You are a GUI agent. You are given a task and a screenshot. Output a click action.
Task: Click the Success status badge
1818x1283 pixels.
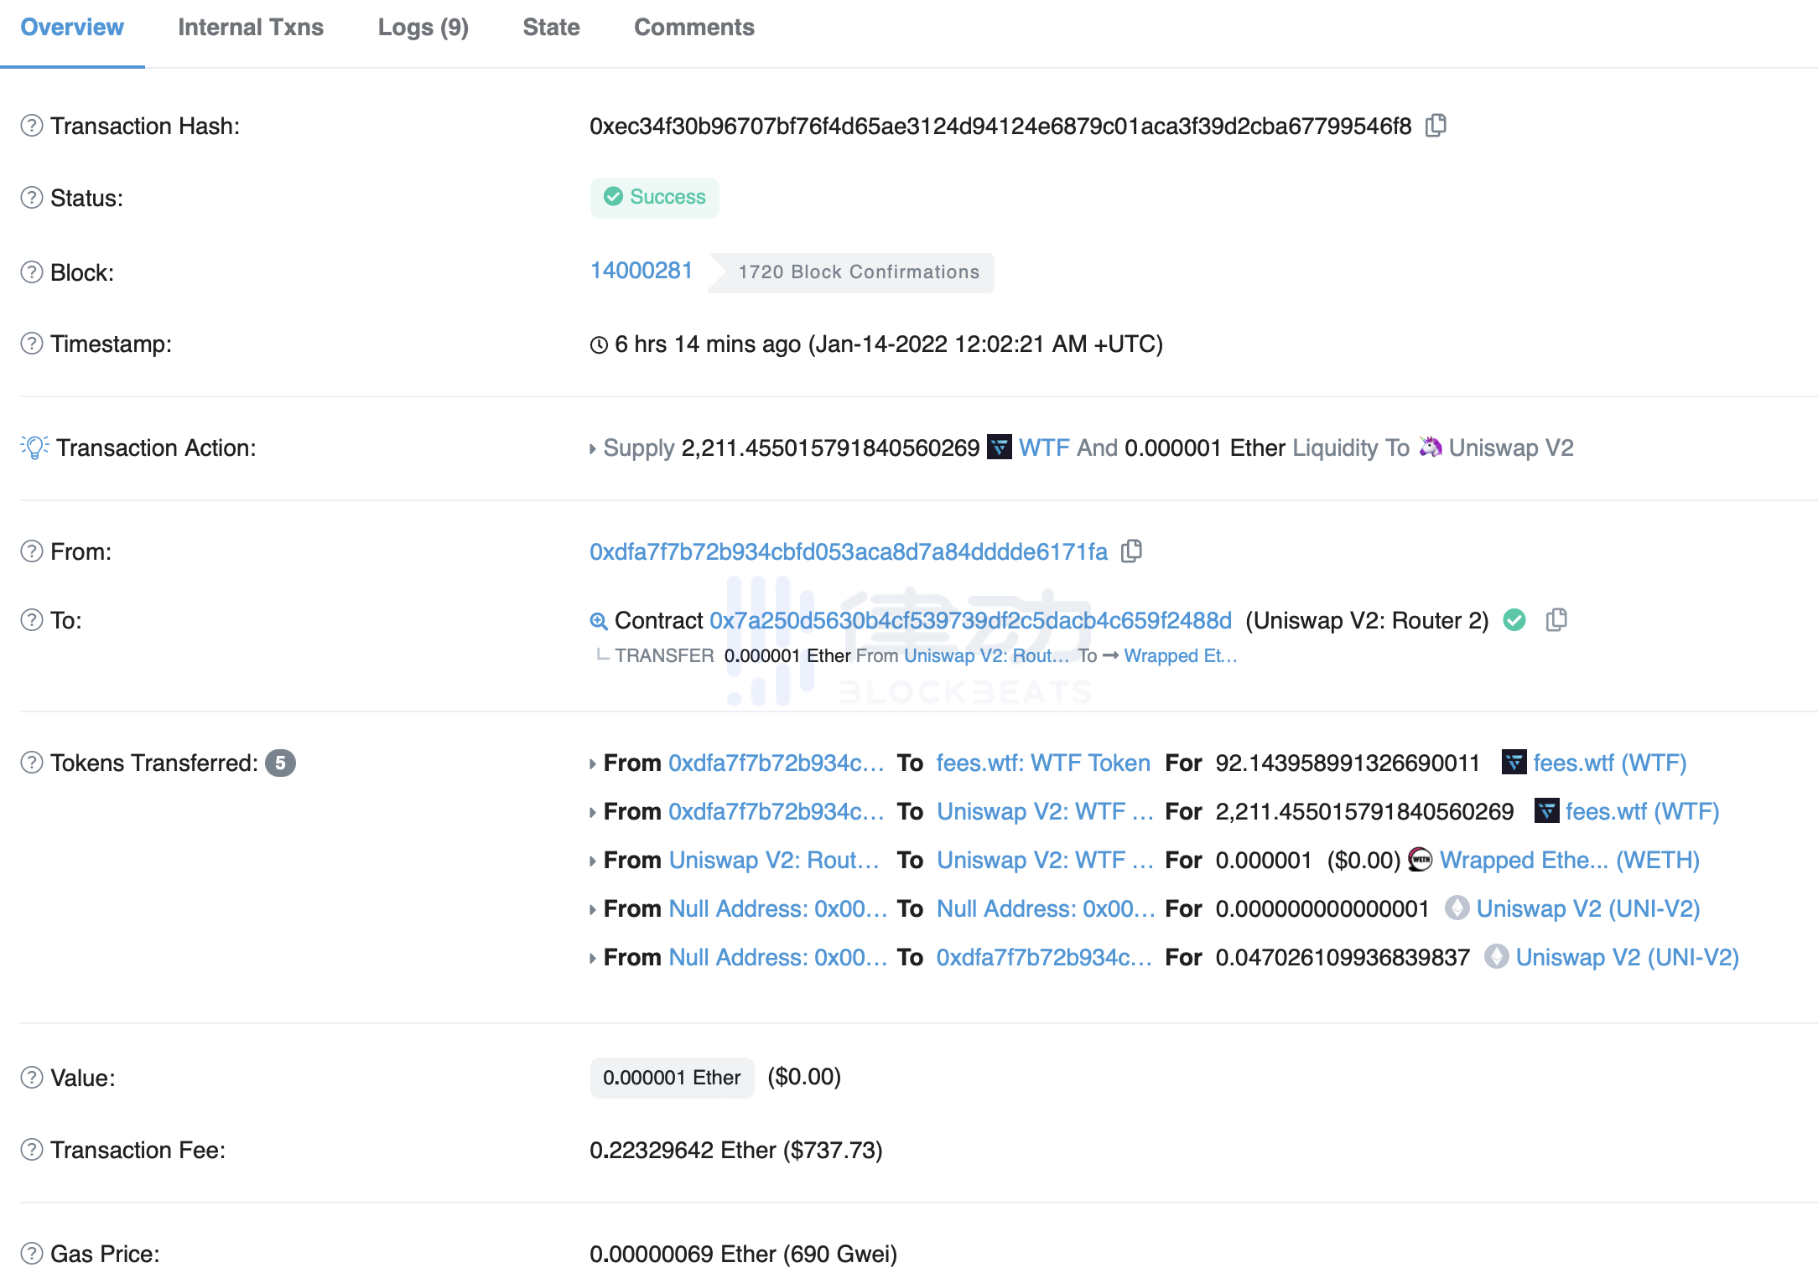(655, 198)
